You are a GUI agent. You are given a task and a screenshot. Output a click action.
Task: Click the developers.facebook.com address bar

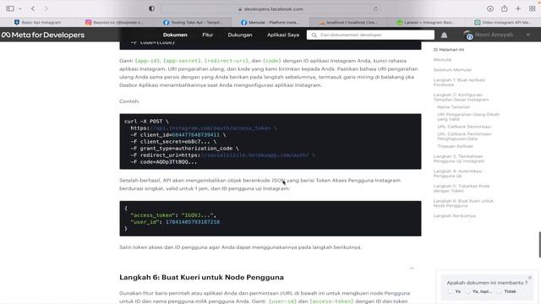(x=270, y=9)
